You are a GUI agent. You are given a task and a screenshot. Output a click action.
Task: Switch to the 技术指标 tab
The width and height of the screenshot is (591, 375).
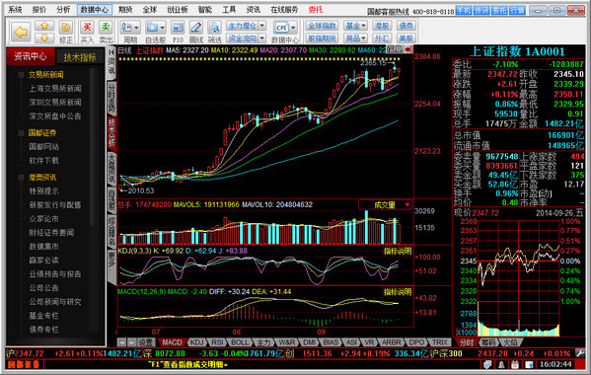coord(80,57)
